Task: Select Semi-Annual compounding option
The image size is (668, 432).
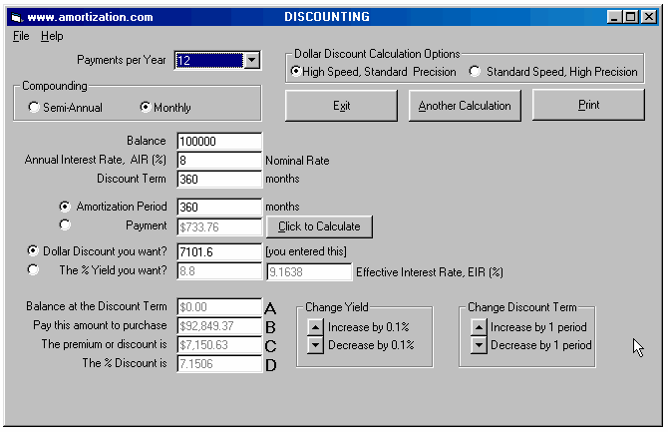Action: [35, 108]
